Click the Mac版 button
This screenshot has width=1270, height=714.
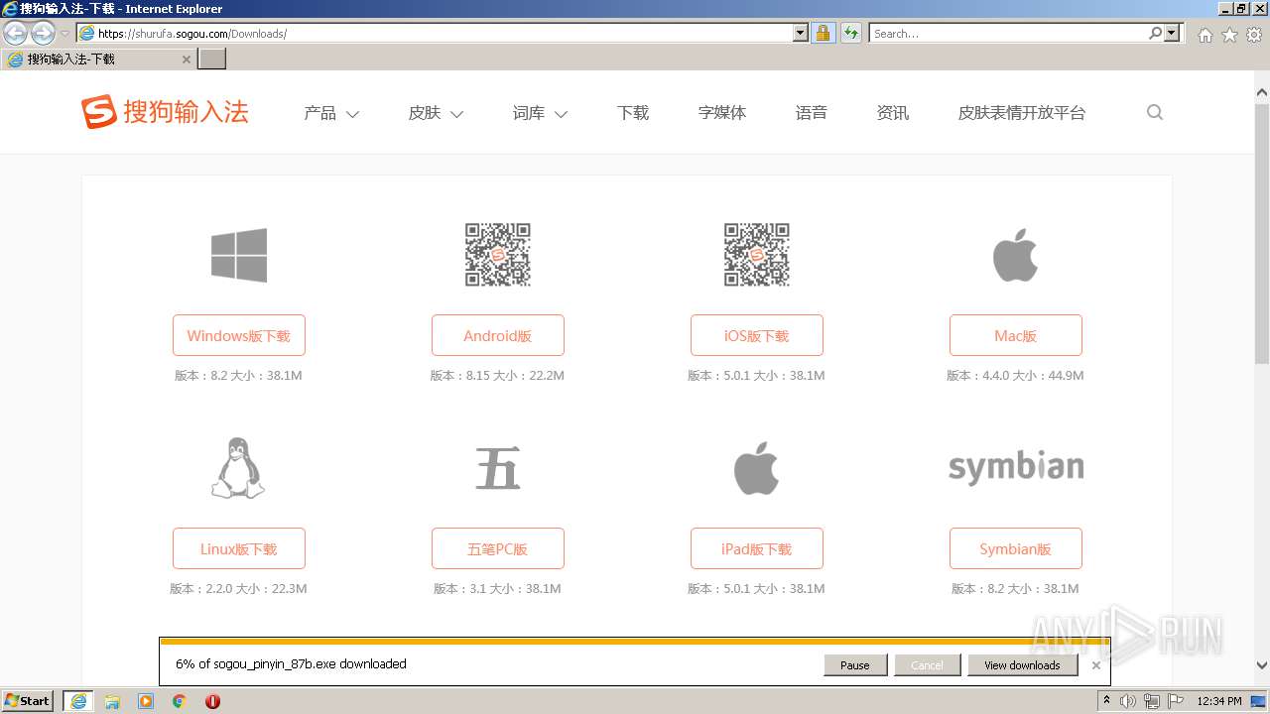point(1016,335)
